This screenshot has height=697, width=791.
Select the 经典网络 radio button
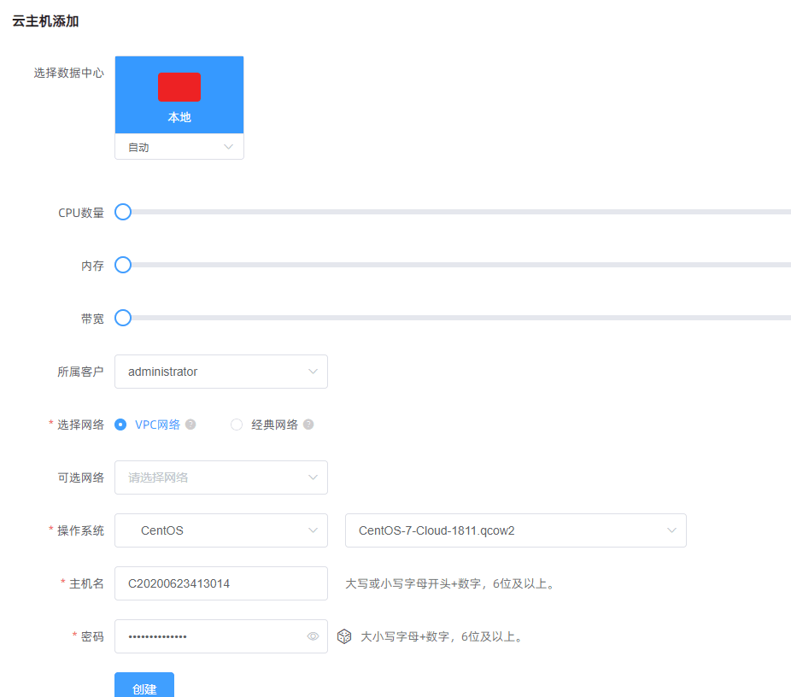(x=237, y=425)
